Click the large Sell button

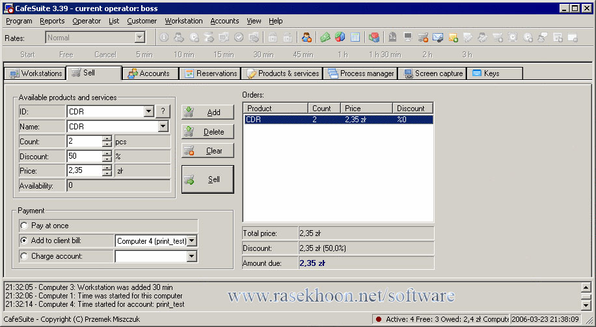[x=208, y=179]
